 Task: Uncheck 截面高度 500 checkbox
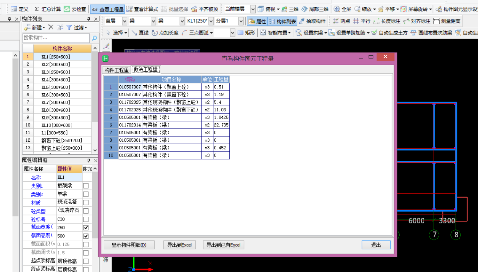(x=86, y=236)
